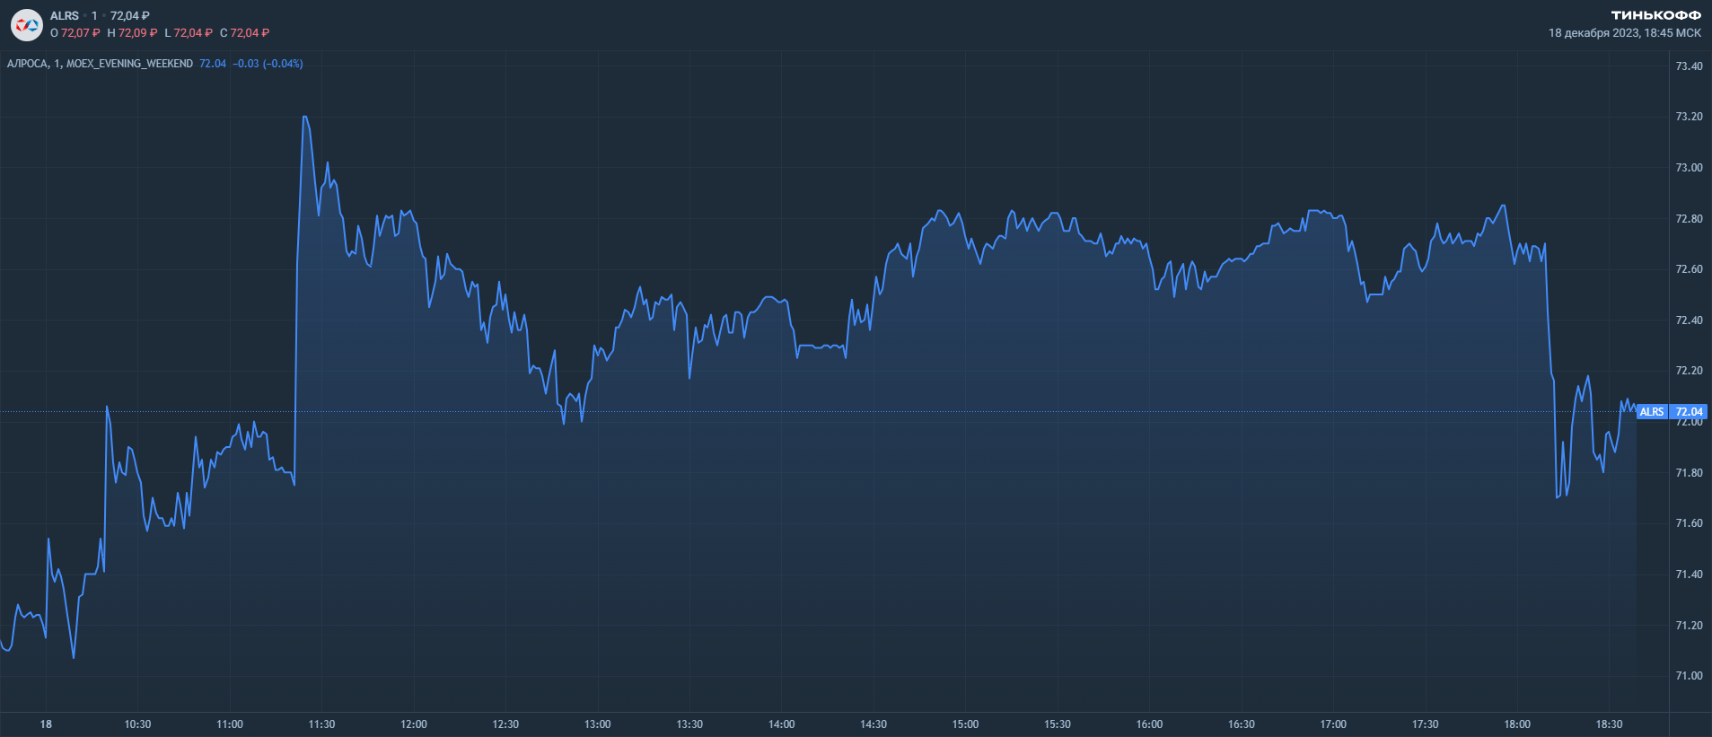Click the blue ALRS price tag on axis
The width and height of the screenshot is (1712, 737).
pos(1670,412)
